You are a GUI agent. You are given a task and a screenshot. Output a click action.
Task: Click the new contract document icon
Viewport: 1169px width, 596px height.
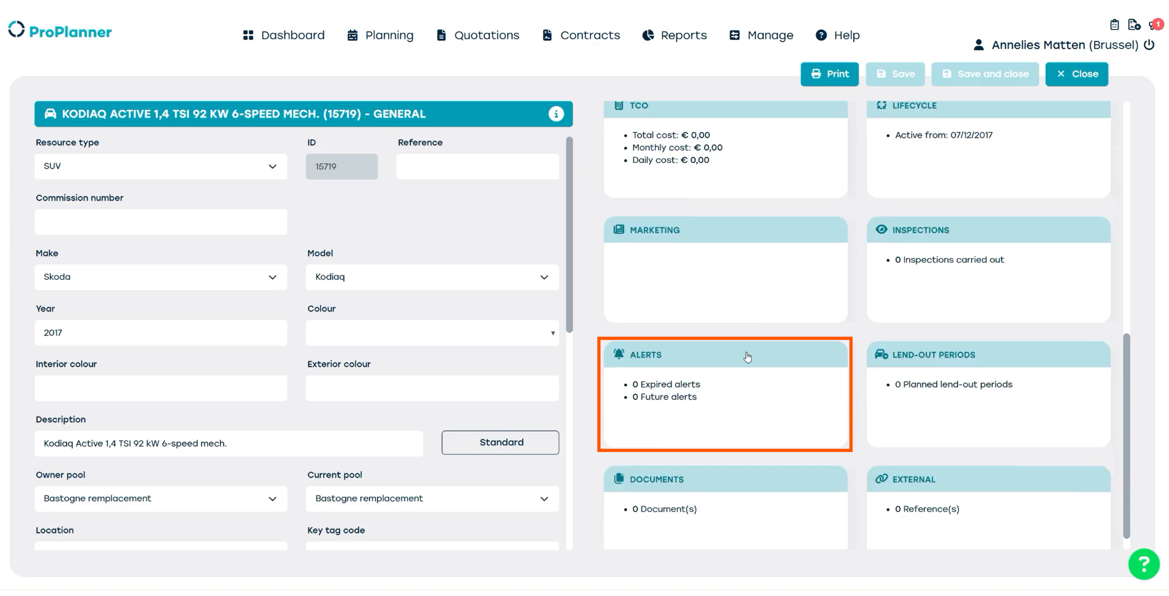[1133, 24]
